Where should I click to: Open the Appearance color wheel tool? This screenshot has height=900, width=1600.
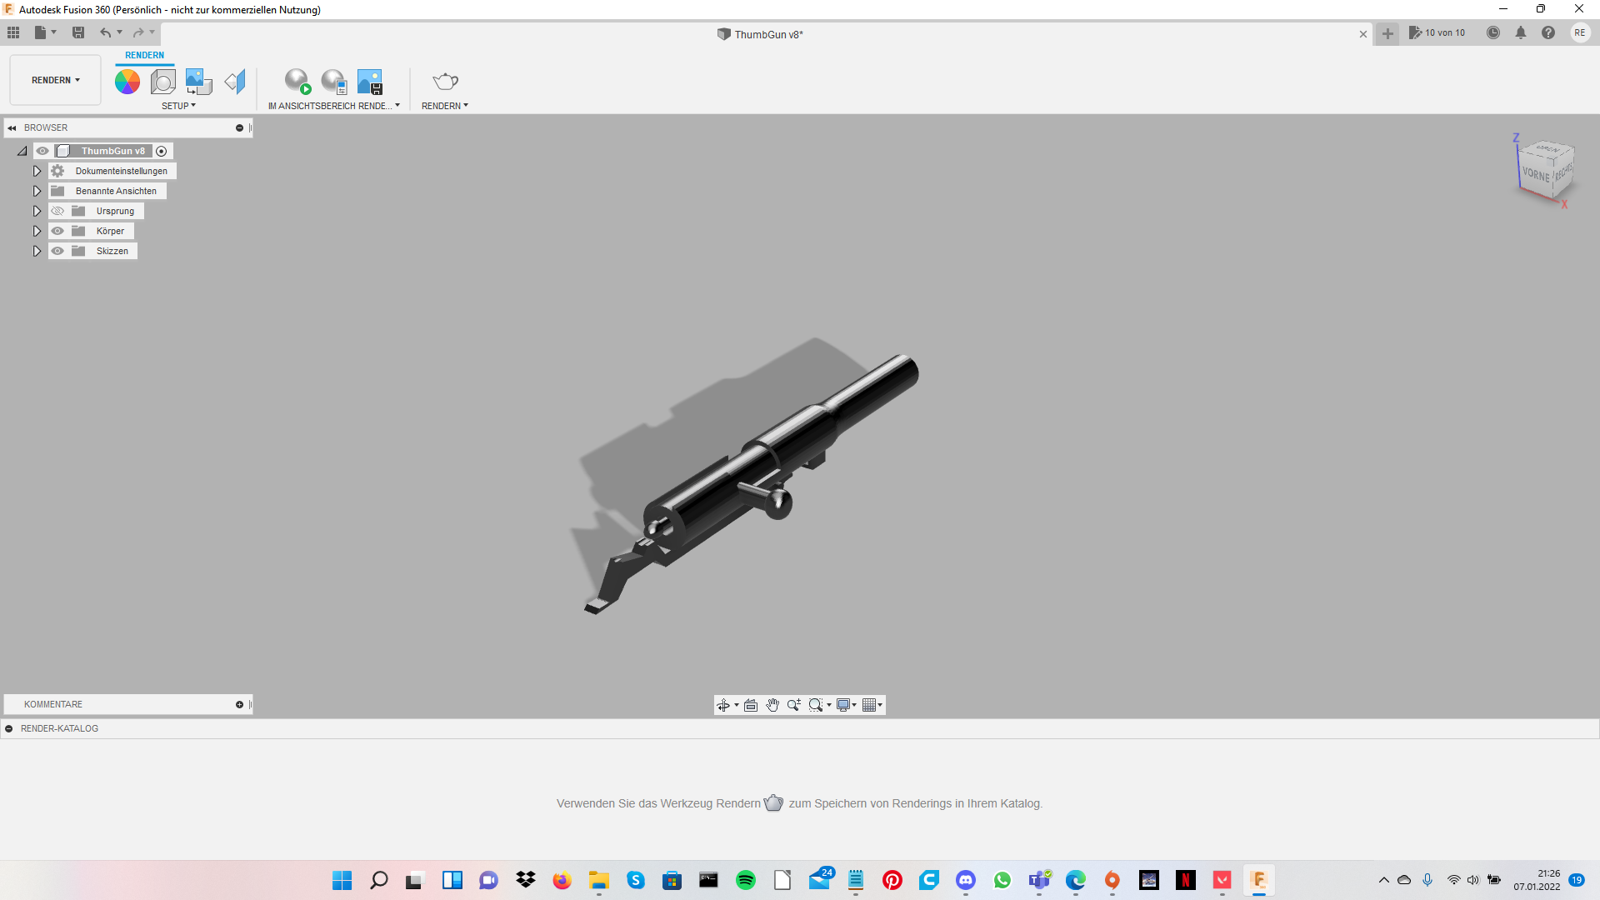click(127, 81)
